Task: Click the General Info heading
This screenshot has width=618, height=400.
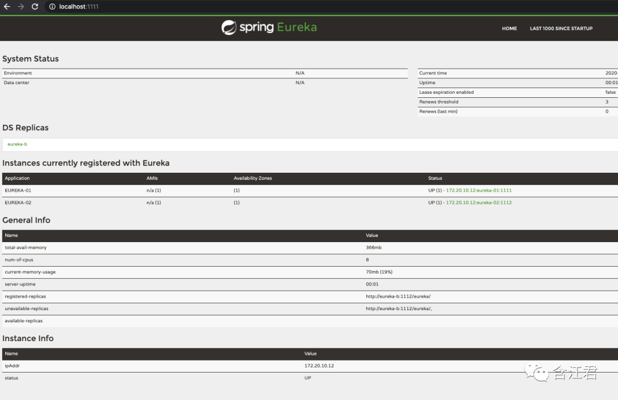Action: pyautogui.click(x=26, y=220)
